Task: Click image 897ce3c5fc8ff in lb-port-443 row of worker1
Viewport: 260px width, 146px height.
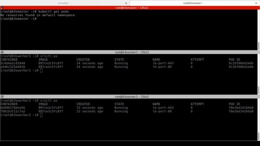Action: [x=51, y=63]
